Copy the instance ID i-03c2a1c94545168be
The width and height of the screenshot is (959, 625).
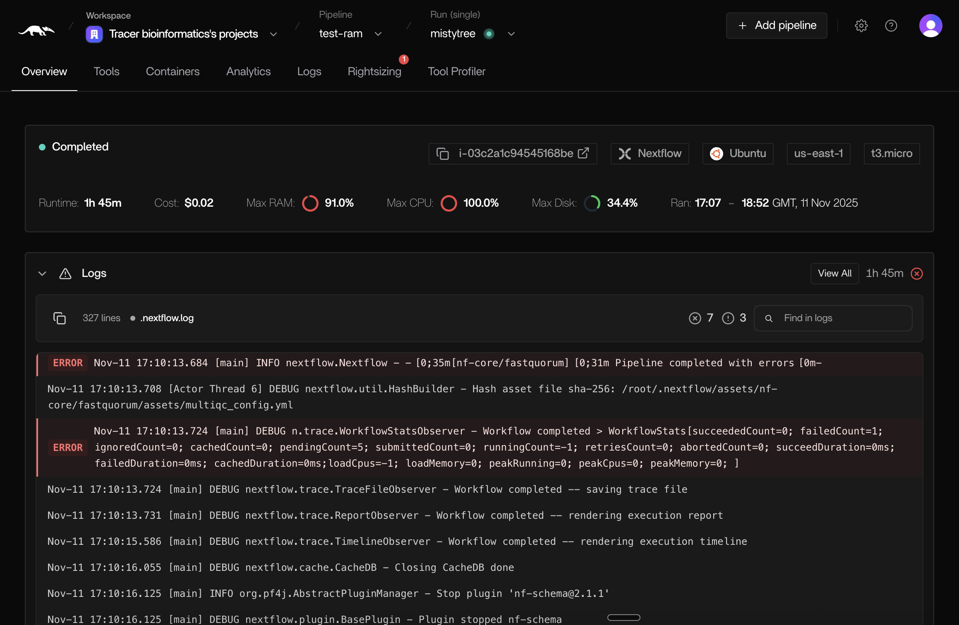tap(443, 153)
